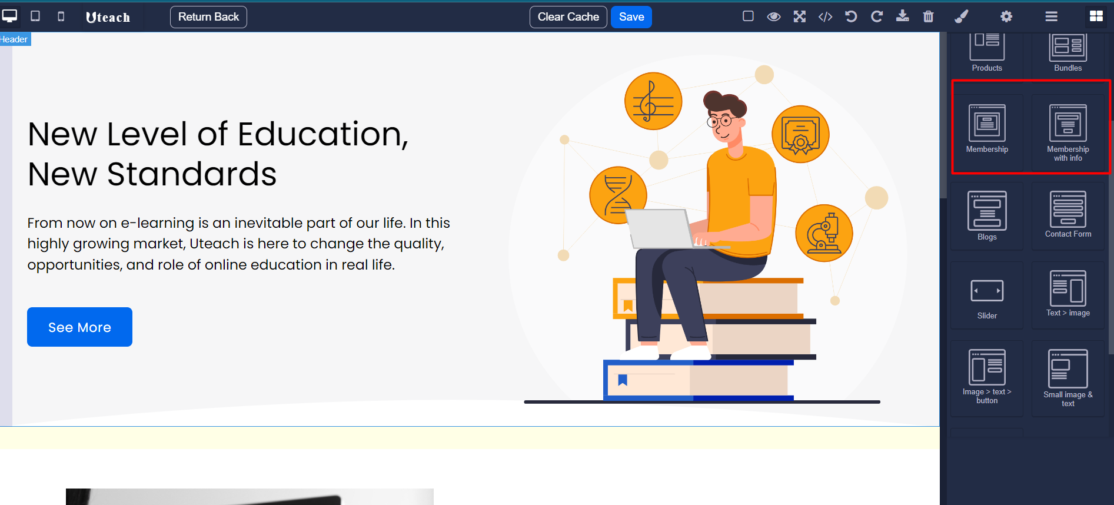Screen dimensions: 1114x505
Task: Click the See More button
Action: click(x=79, y=327)
